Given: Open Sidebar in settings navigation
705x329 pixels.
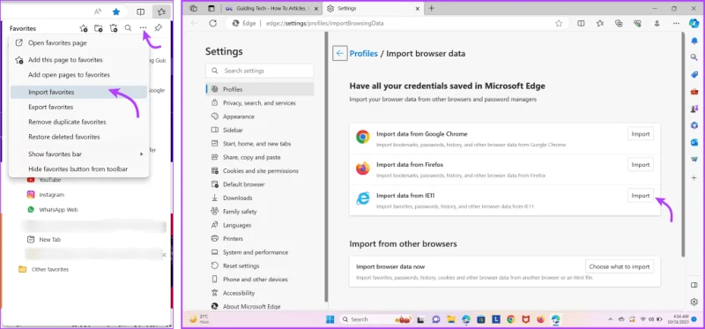Looking at the screenshot, I should 259,130.
